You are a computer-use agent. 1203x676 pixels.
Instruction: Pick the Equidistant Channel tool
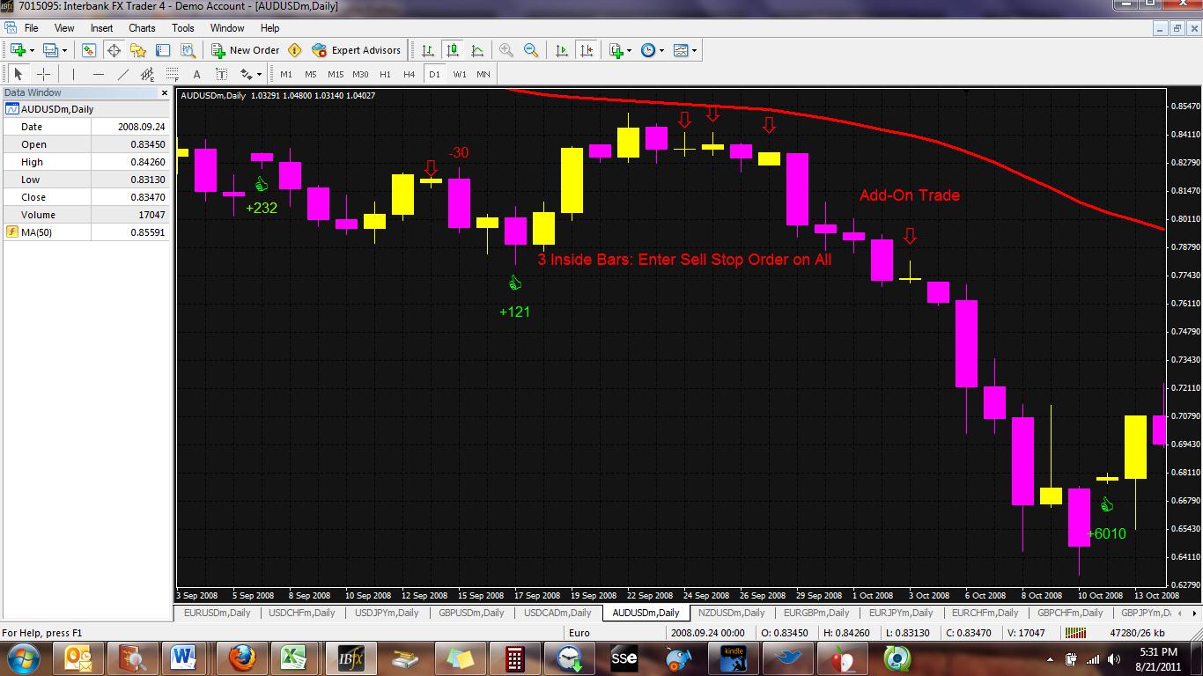tap(147, 74)
